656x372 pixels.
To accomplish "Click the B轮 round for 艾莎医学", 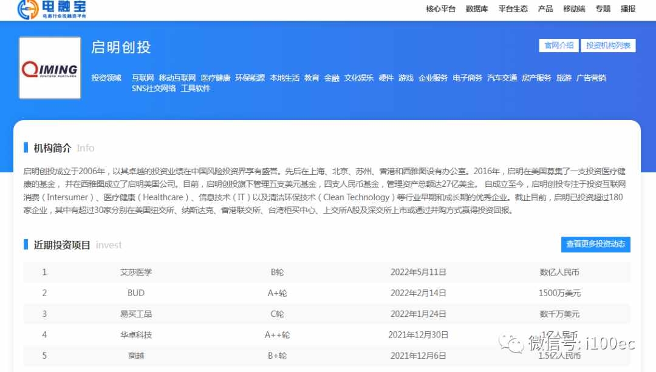I will 277,272.
